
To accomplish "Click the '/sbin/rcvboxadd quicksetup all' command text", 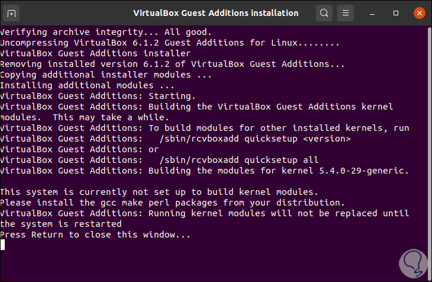I will (239, 160).
